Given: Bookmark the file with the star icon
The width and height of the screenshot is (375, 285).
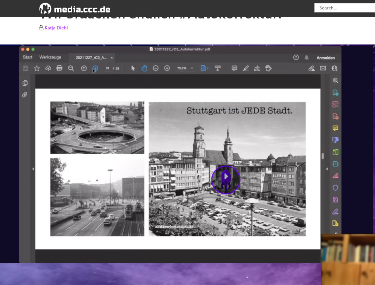Looking at the screenshot, I should tap(37, 68).
